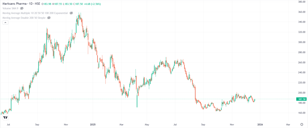Click the Mar label right of 2026

coord(288,124)
